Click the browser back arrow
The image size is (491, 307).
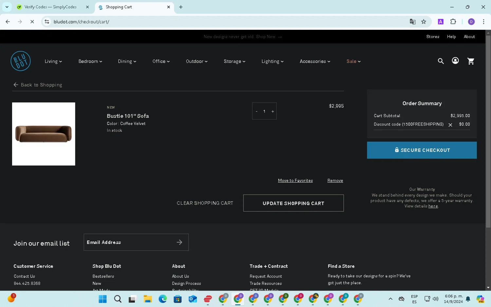point(8,22)
